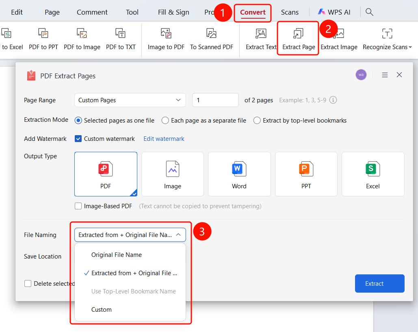
Task: Close the PDF Extract Pages dialog
Action: (399, 75)
